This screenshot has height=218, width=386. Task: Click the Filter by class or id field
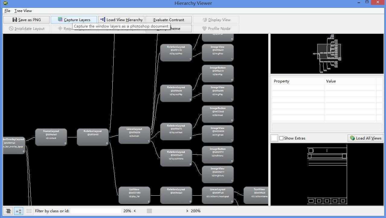click(x=96, y=211)
